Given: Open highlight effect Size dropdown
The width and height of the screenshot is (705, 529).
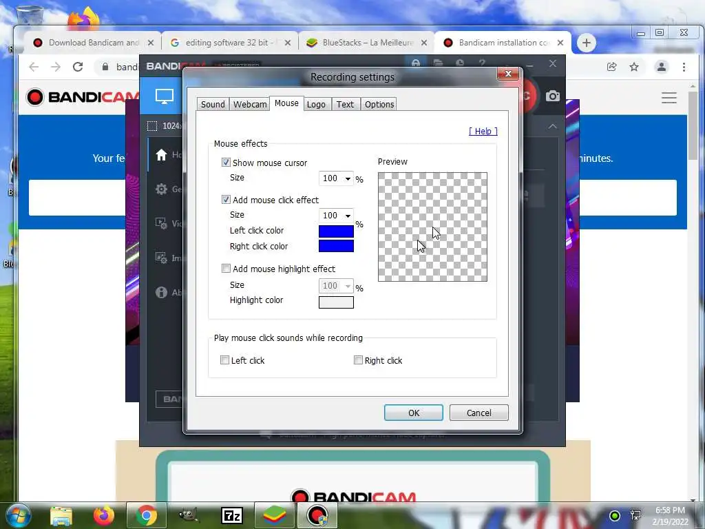Looking at the screenshot, I should (336, 286).
